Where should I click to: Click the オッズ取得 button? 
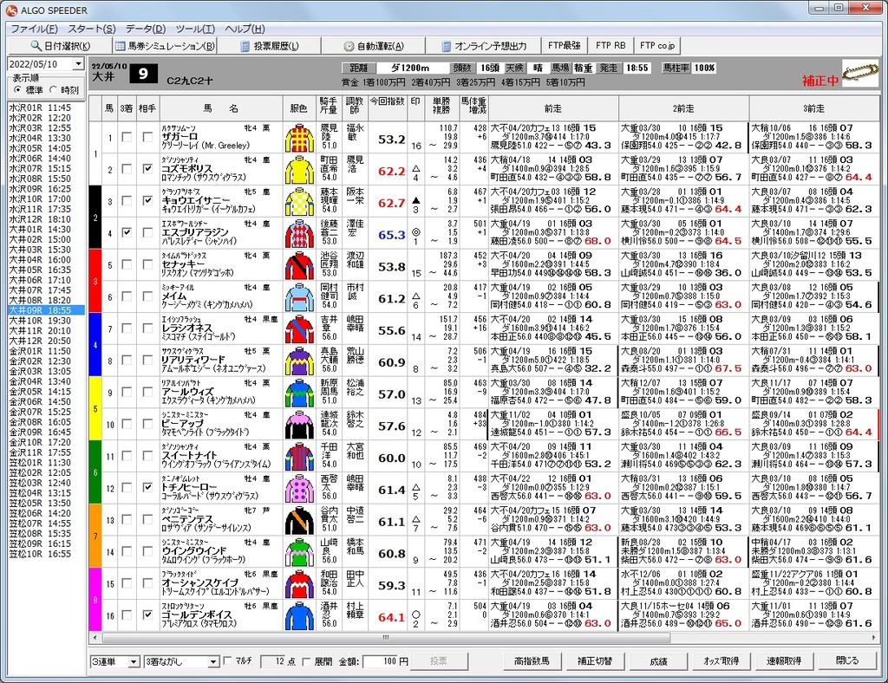pos(721,660)
